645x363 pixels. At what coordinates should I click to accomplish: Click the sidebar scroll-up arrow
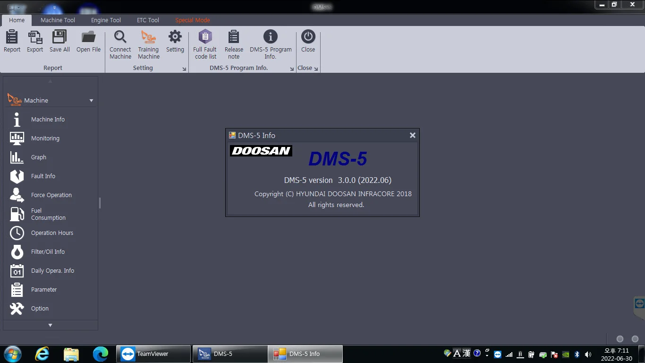click(51, 81)
